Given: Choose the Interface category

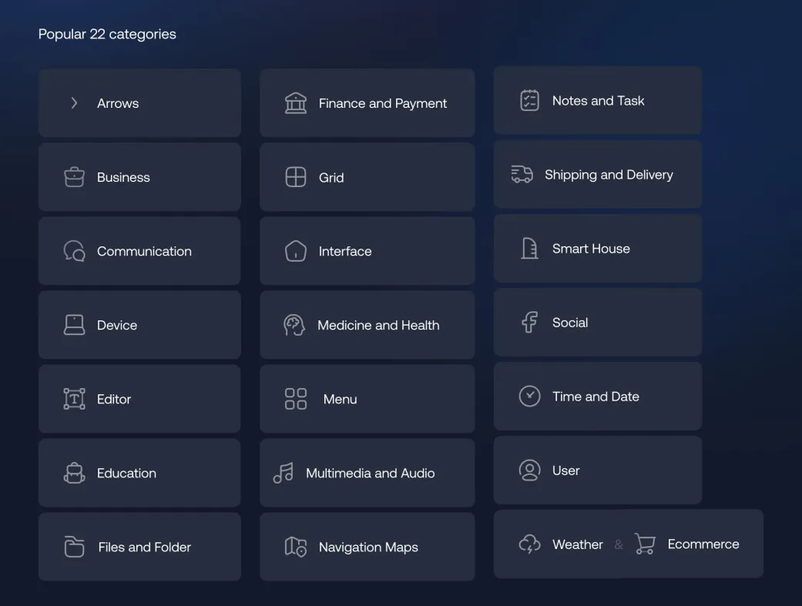Looking at the screenshot, I should (x=367, y=251).
